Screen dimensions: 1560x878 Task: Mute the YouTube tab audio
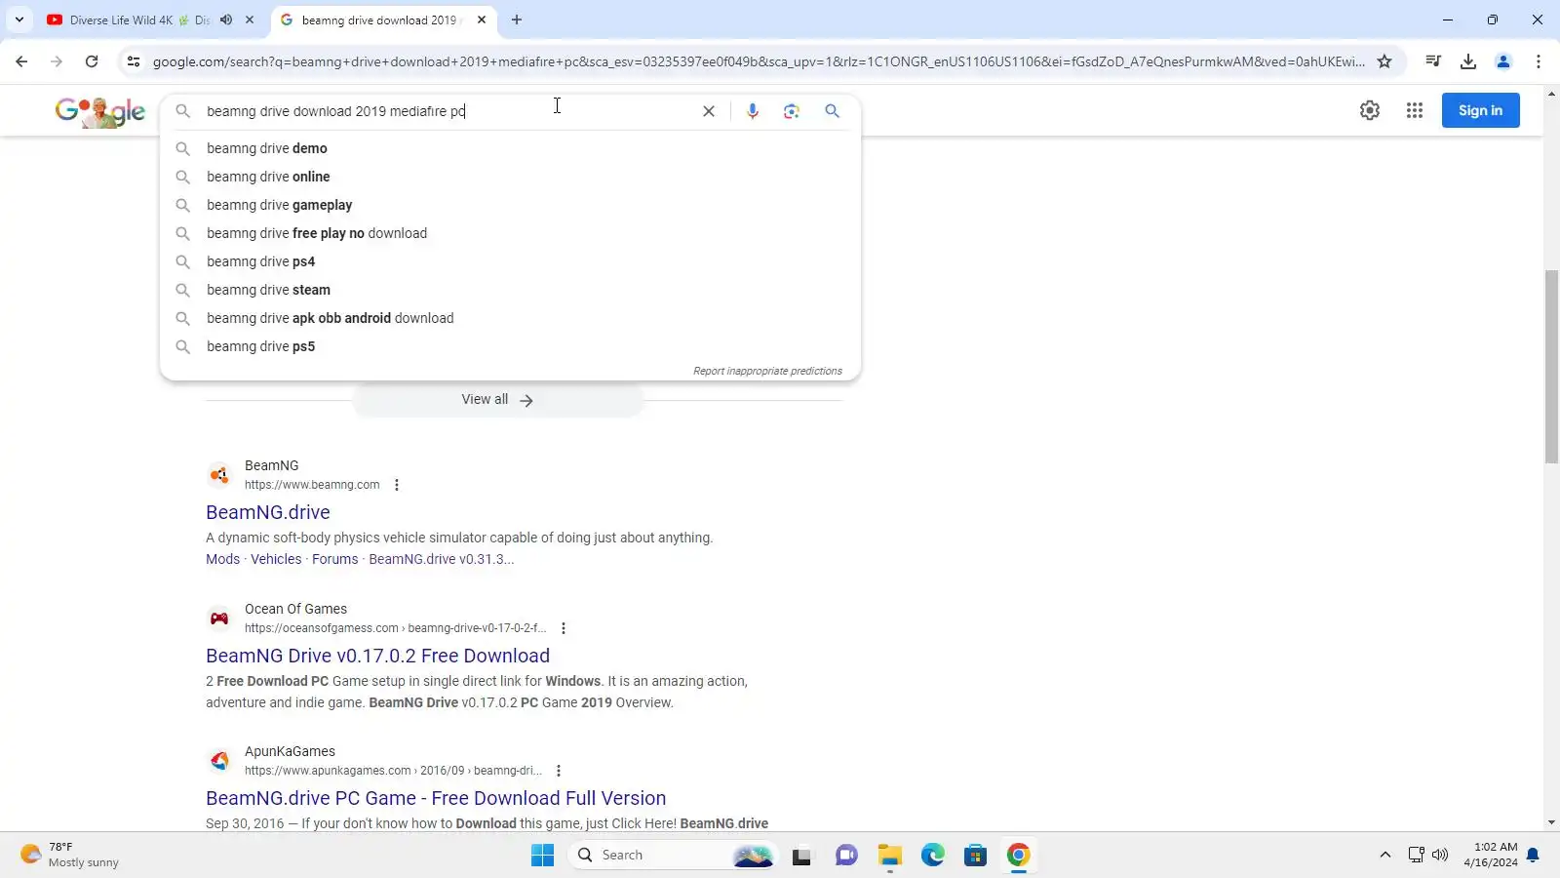[x=226, y=20]
